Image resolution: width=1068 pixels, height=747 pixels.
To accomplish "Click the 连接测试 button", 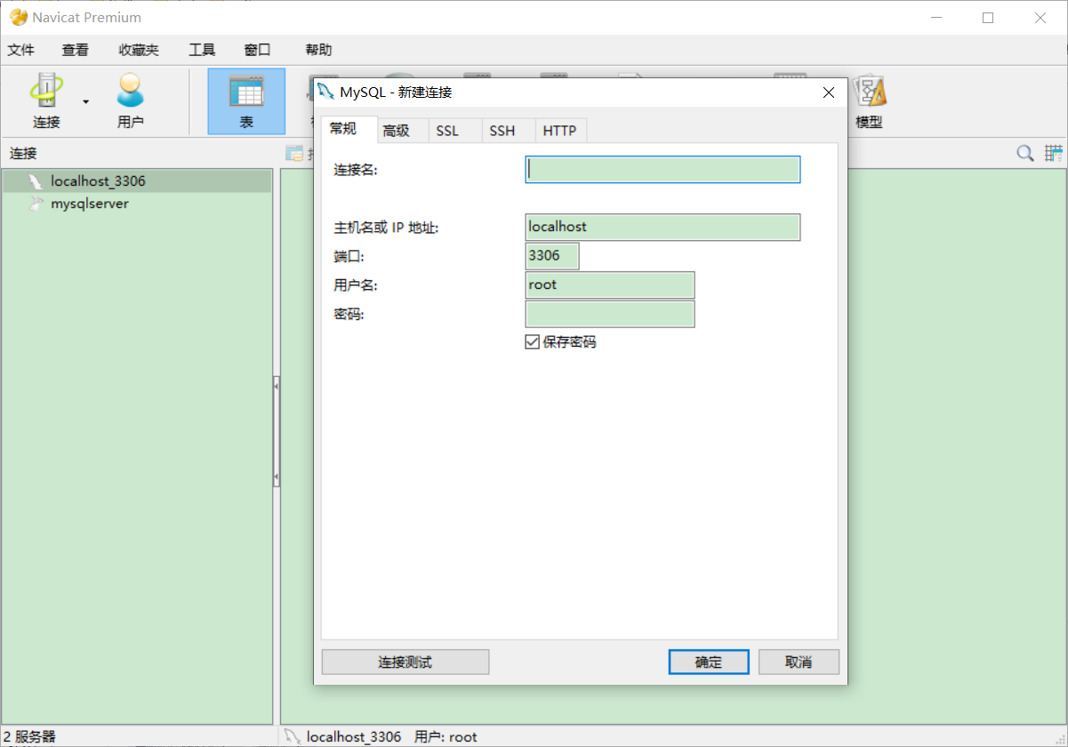I will click(x=406, y=663).
